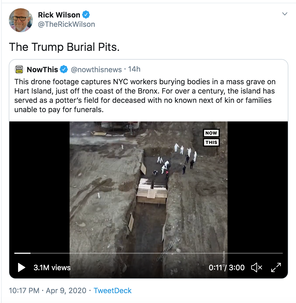Screen dimensions: 296x303
Task: Seek along the video progress bar
Action: point(149,253)
